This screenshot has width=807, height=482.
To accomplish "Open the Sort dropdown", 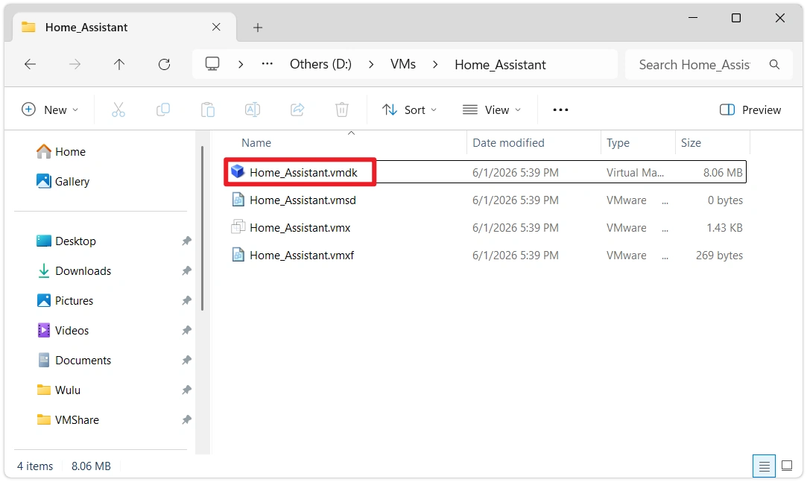I will (410, 110).
